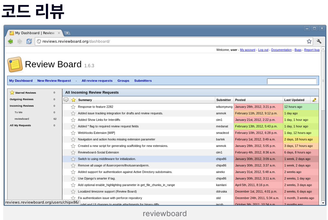Click the page scrollbar down arrow

(323, 203)
